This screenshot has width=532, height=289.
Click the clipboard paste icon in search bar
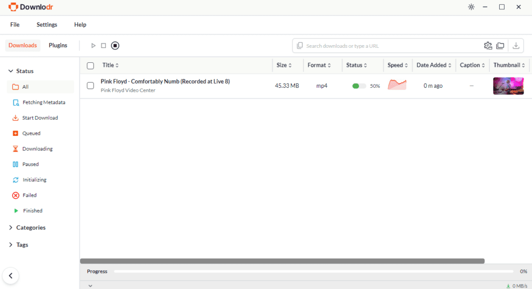tap(300, 46)
